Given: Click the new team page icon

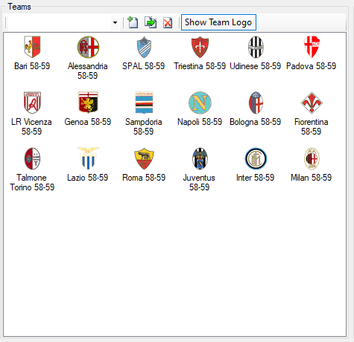Looking at the screenshot, I should tap(133, 22).
